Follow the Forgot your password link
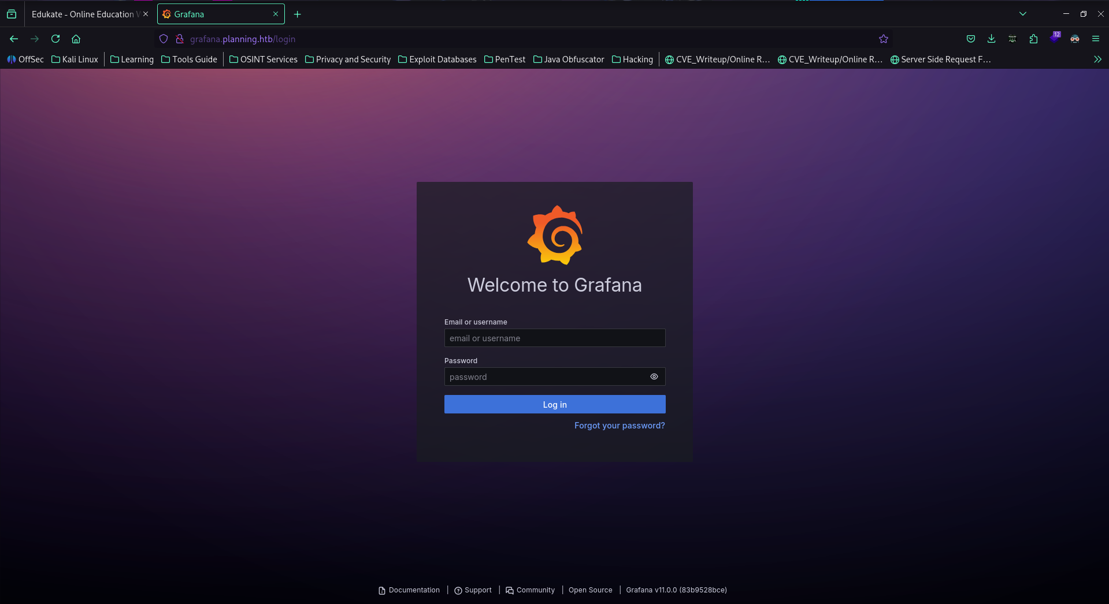 (x=619, y=426)
